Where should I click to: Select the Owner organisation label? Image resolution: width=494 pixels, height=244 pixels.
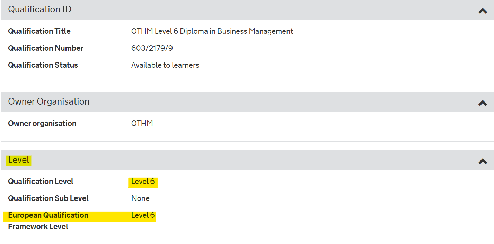(x=42, y=124)
